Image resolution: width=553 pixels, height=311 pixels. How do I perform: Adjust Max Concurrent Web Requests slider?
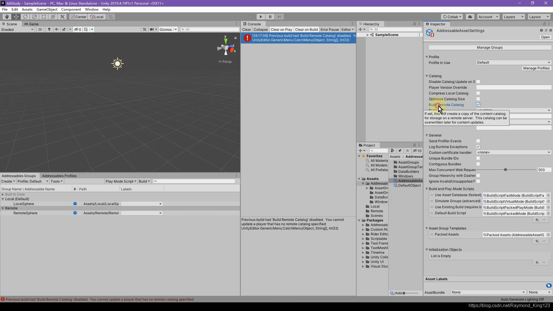click(505, 170)
